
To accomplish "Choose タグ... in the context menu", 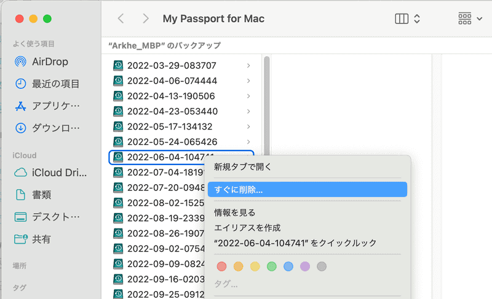I will (226, 284).
